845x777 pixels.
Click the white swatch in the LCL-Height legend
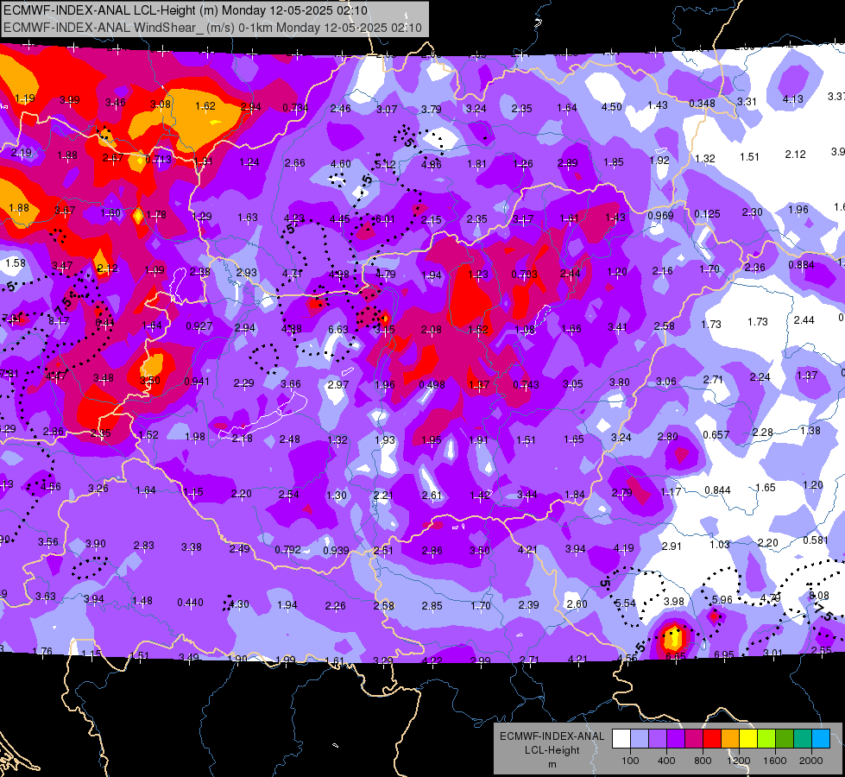coord(621,739)
